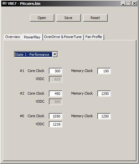Save the BIOS file

69,18
